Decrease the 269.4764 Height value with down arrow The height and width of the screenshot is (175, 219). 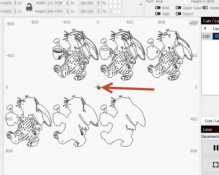(68, 13)
